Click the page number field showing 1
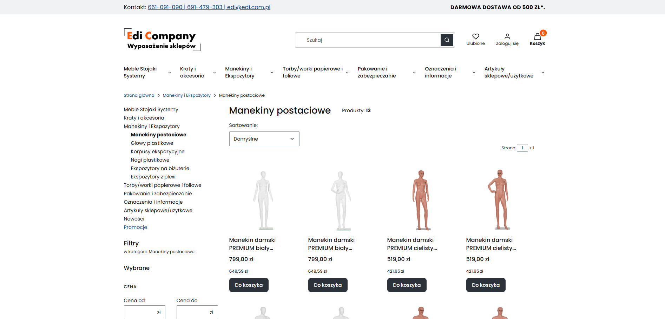This screenshot has height=319, width=665. 522,148
